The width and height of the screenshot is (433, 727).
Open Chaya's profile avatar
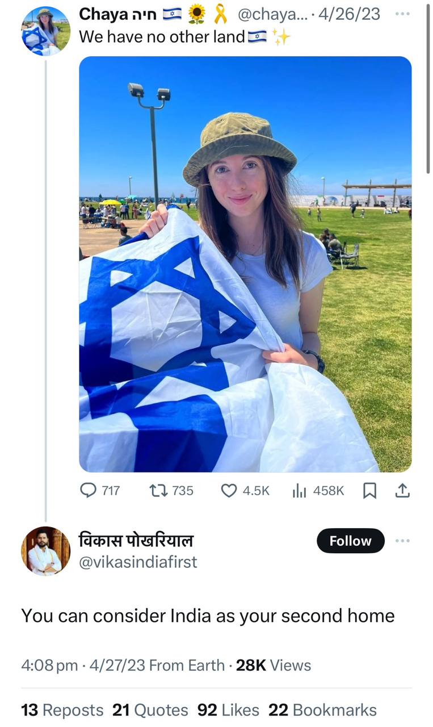[x=45, y=31]
